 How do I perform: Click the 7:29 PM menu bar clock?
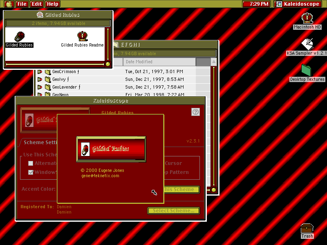256,4
